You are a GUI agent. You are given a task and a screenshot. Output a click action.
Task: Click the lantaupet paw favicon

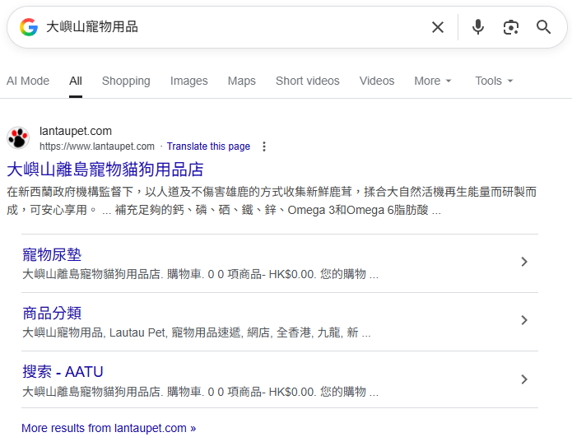[x=18, y=138]
